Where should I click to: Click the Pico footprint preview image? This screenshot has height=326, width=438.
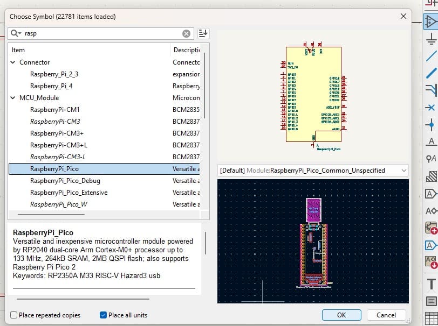[x=313, y=243]
